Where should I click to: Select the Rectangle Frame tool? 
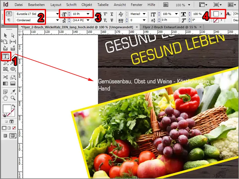pos(5,69)
